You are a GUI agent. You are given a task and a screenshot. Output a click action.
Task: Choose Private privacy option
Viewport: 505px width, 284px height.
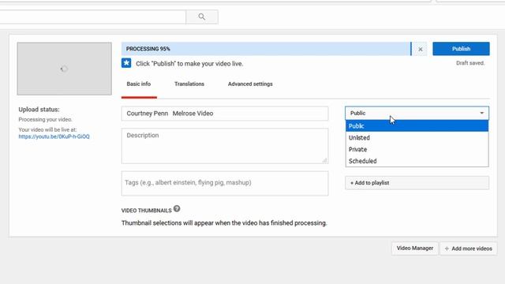tap(417, 149)
